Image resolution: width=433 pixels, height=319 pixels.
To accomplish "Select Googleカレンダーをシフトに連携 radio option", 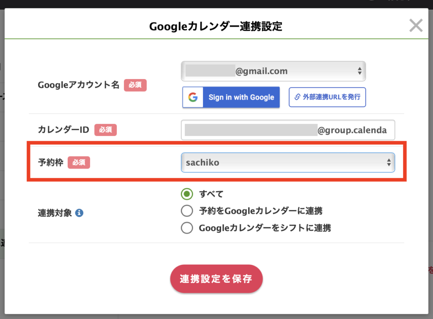I will (187, 228).
